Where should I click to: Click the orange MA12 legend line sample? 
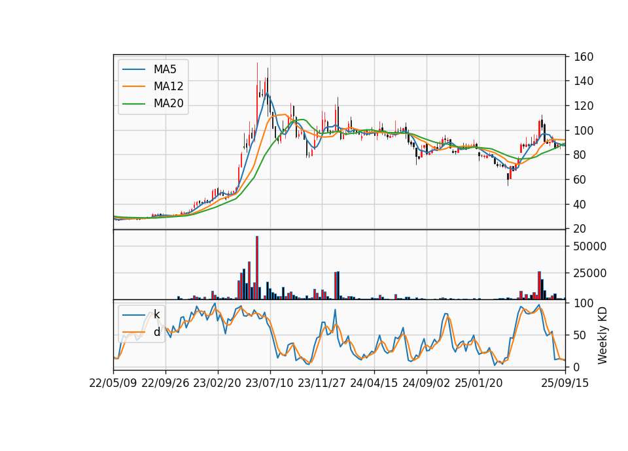pos(133,86)
